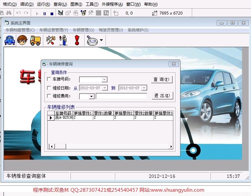Open the 驾驶员管理(J) menu
Image resolution: width=251 pixels, height=196 pixels.
click(111, 30)
